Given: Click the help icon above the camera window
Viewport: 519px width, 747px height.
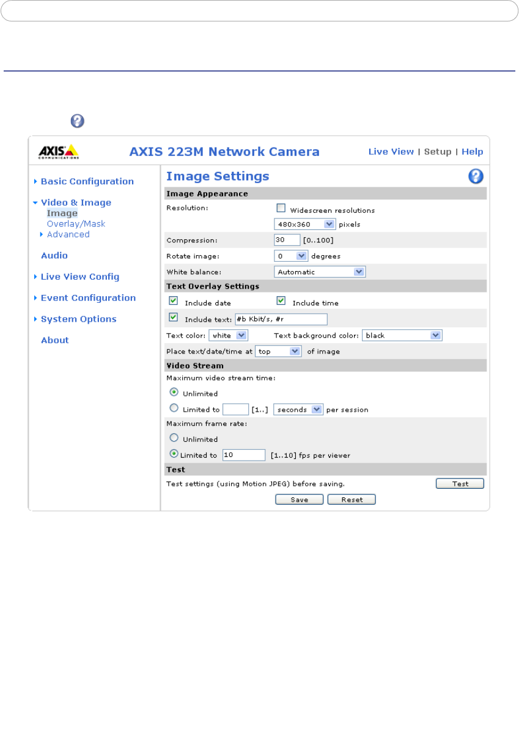Looking at the screenshot, I should [78, 121].
